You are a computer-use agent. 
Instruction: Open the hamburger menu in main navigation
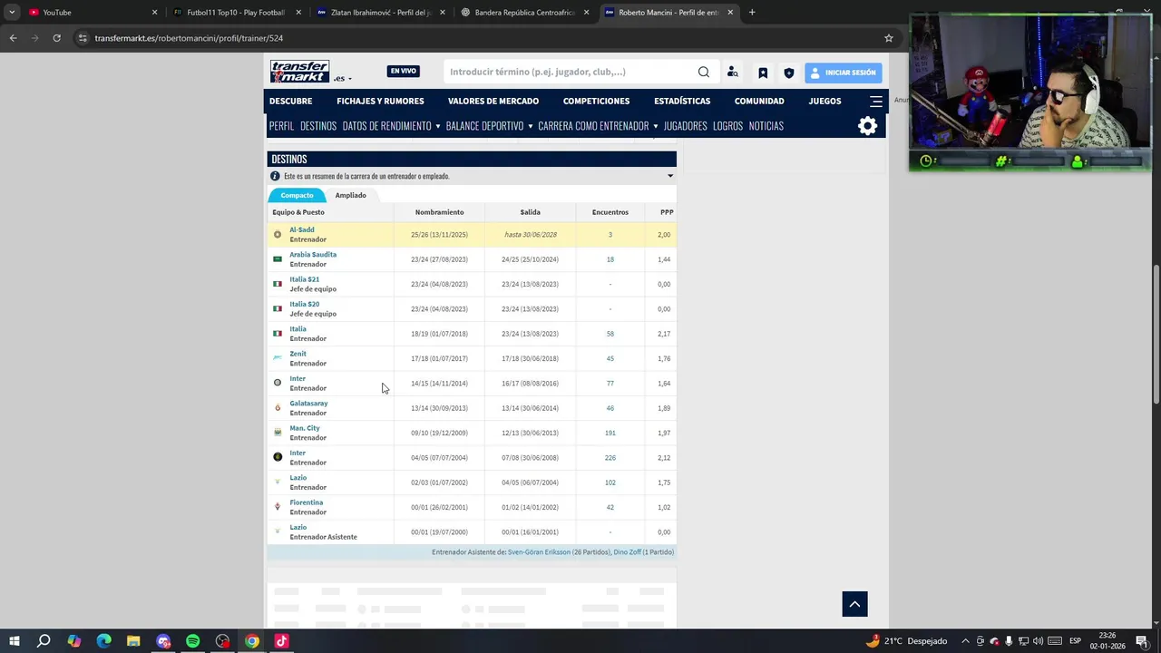[876, 101]
